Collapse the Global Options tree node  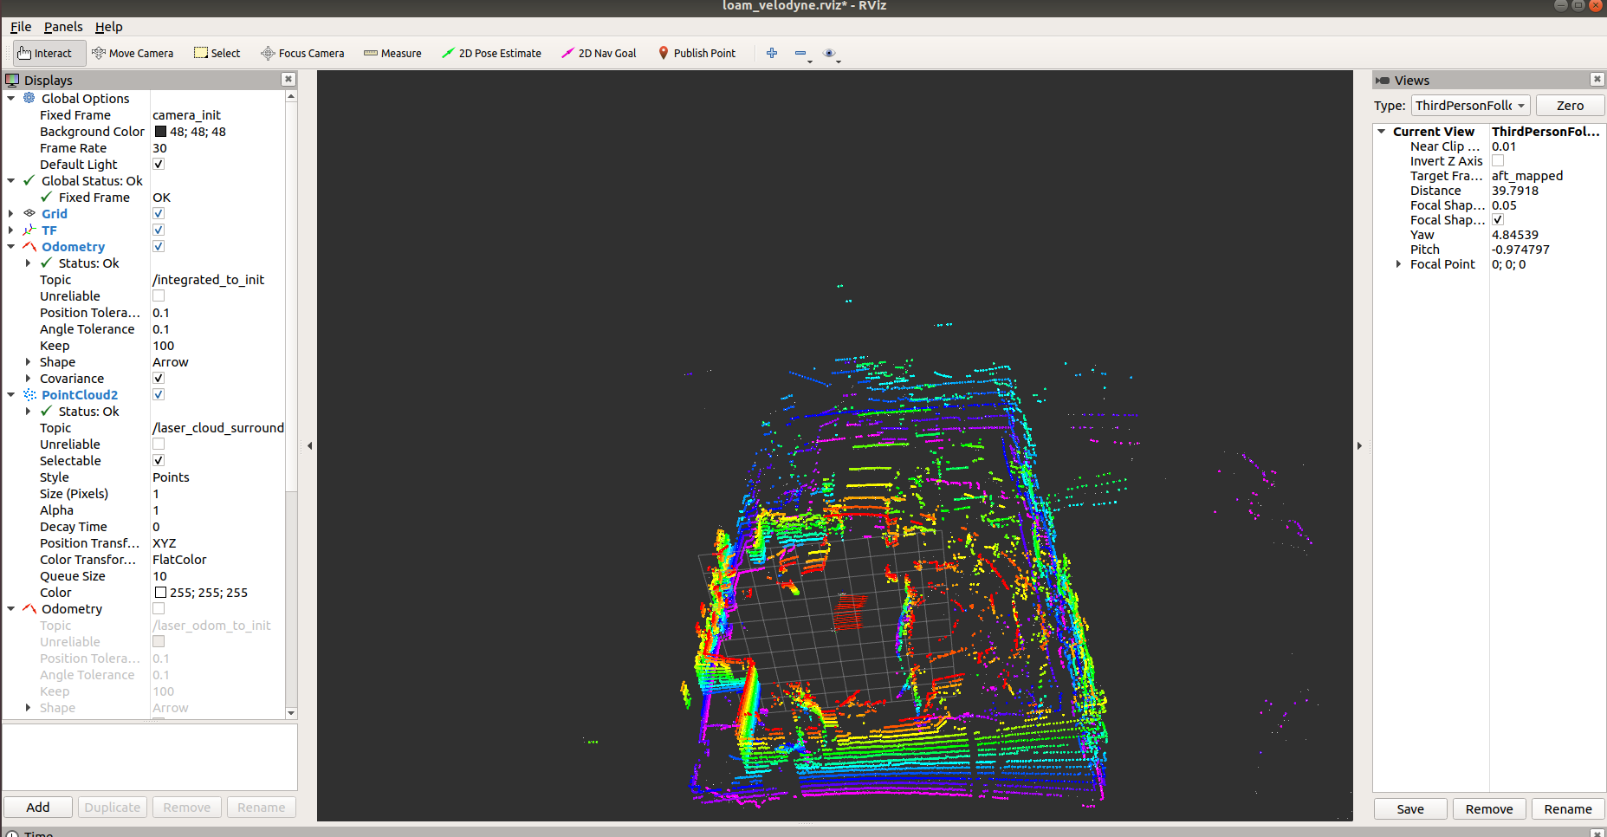[x=11, y=98]
